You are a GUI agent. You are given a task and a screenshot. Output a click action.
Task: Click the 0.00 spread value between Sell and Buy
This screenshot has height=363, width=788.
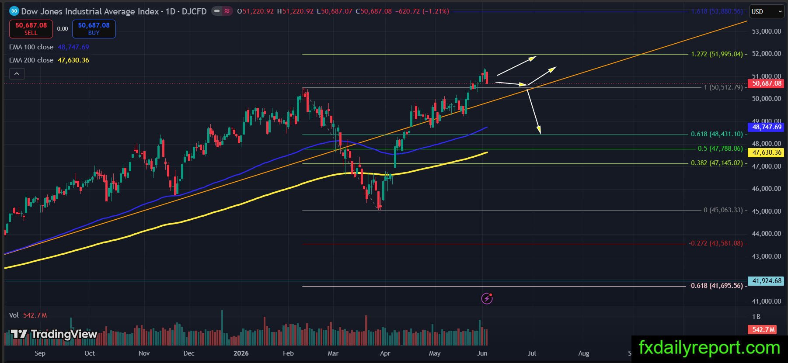63,29
